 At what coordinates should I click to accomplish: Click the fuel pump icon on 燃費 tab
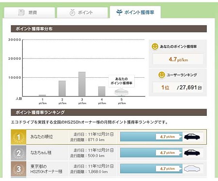click(x=21, y=13)
